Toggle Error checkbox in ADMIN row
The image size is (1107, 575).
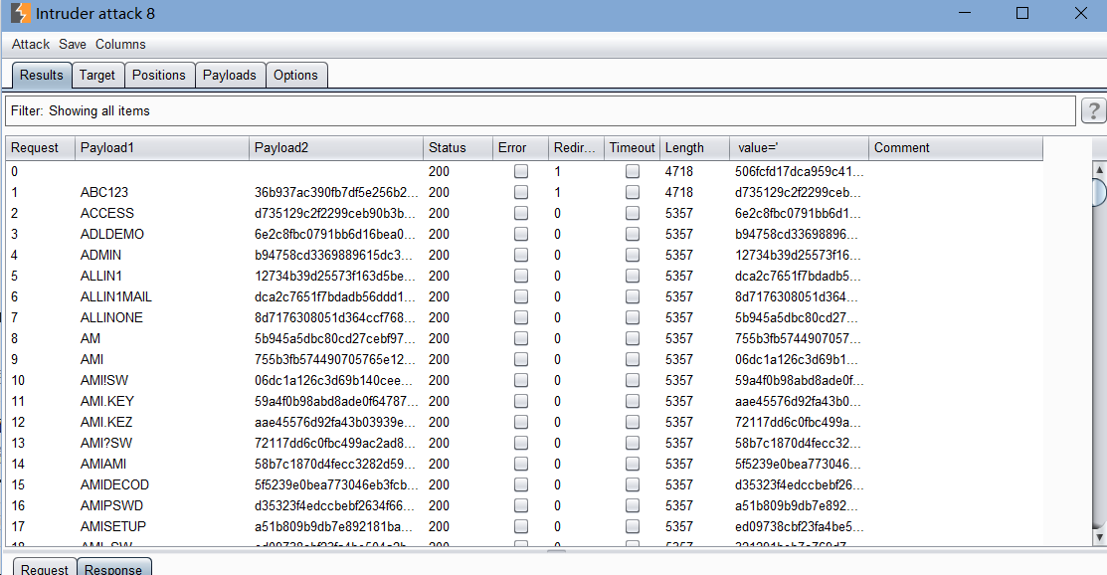point(521,255)
